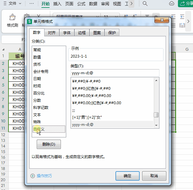Click the Format Painter (格式刷) icon

point(13,17)
